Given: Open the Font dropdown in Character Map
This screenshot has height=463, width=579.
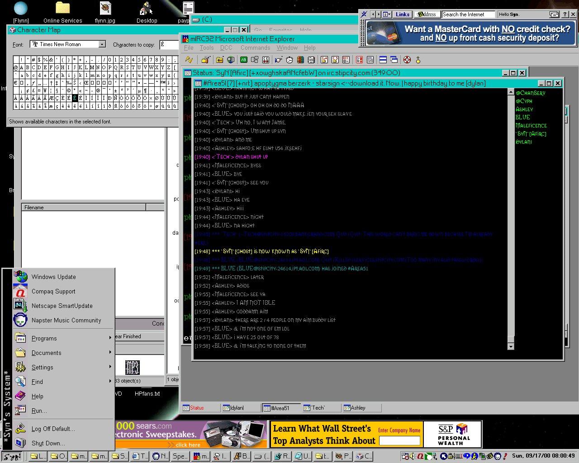Looking at the screenshot, I should tap(102, 44).
